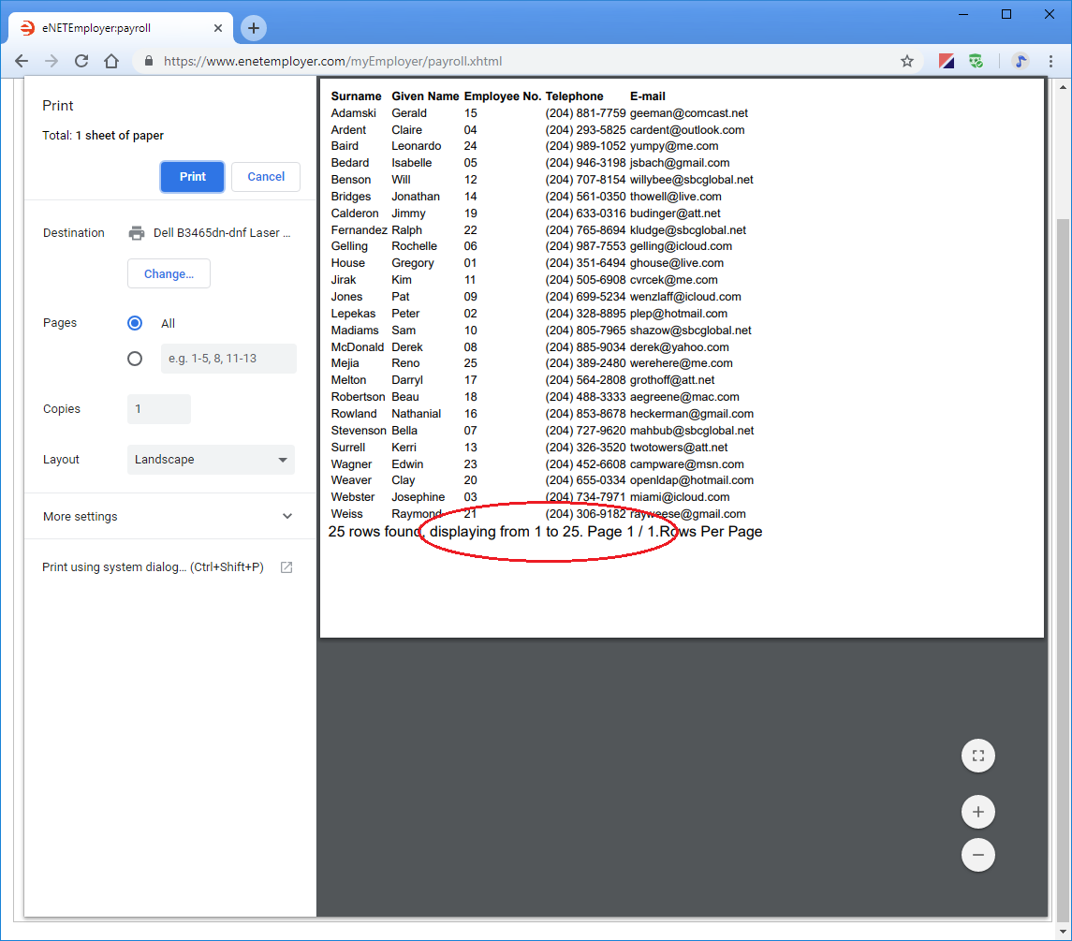Viewport: 1072px width, 941px height.
Task: Click the Copies number field
Action: tap(158, 409)
